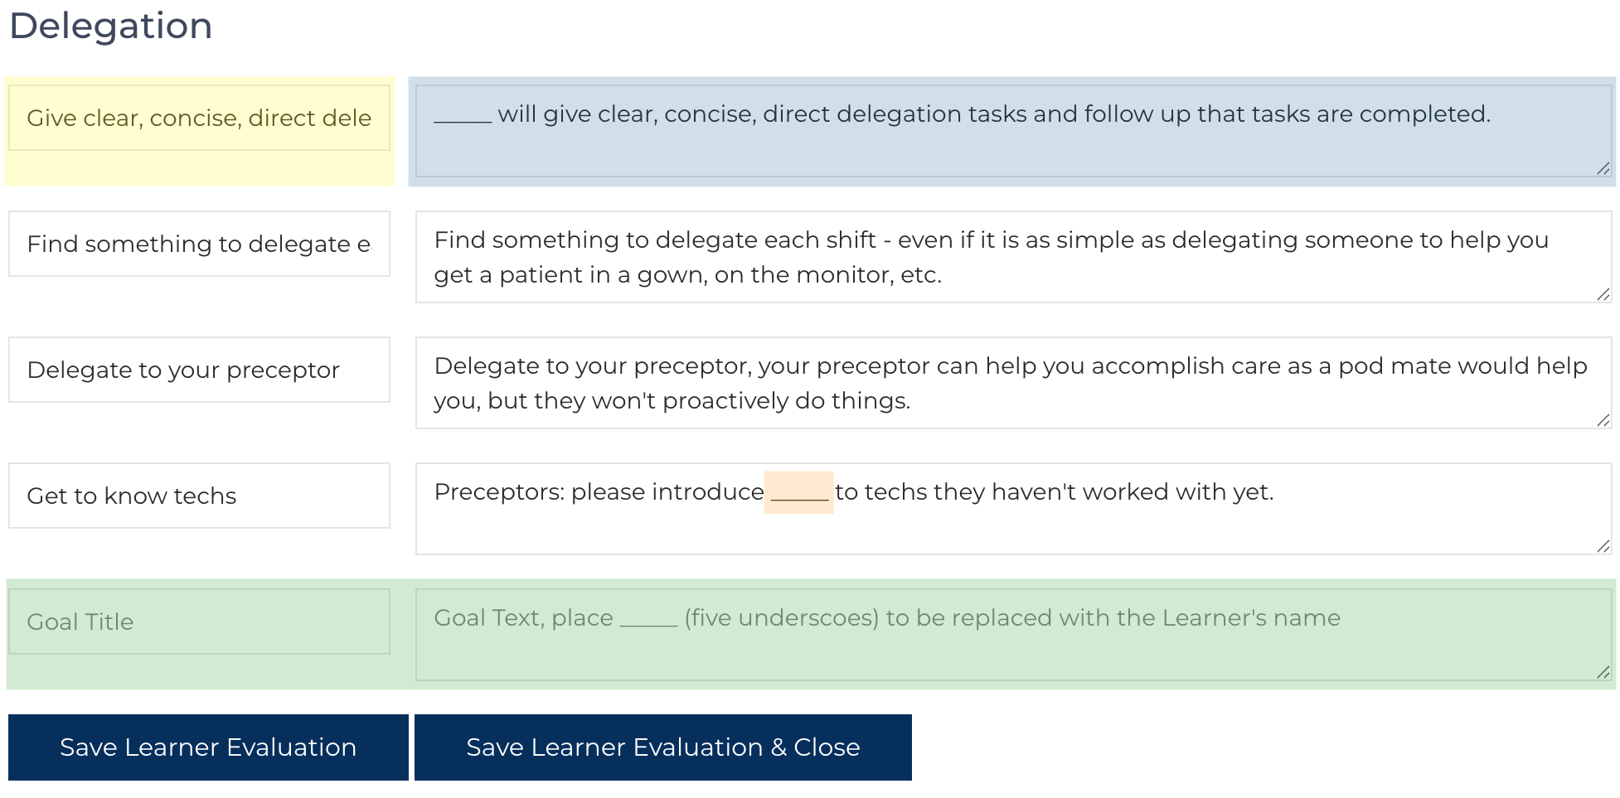Click the 'Save Learner Evaluation' button
The image size is (1620, 798).
pos(208,747)
